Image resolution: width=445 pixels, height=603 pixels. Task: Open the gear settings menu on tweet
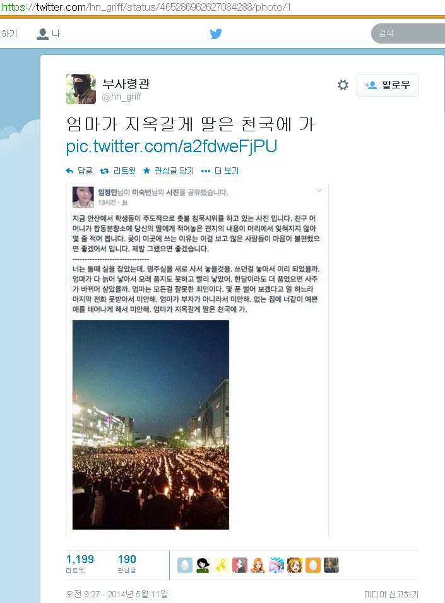pos(343,85)
